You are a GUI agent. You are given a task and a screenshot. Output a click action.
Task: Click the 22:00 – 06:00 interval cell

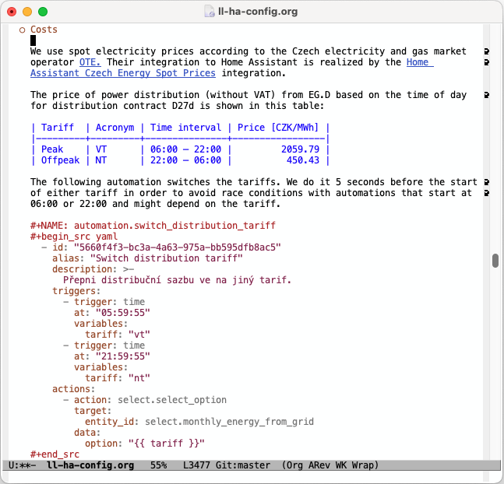tap(185, 160)
